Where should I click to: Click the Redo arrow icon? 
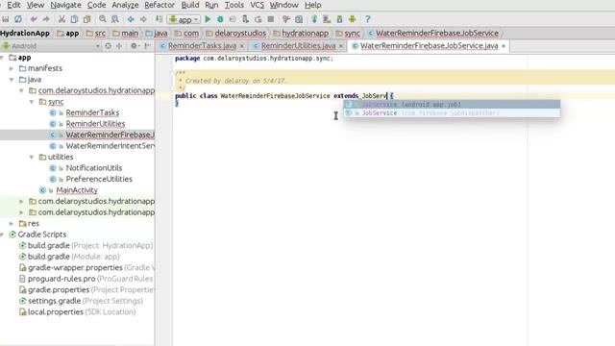[46, 19]
